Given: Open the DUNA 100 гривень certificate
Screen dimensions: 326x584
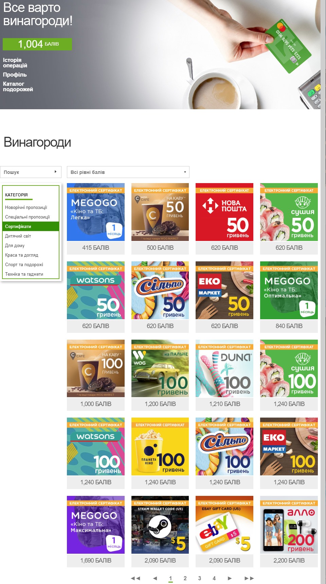Looking at the screenshot, I should click(224, 375).
